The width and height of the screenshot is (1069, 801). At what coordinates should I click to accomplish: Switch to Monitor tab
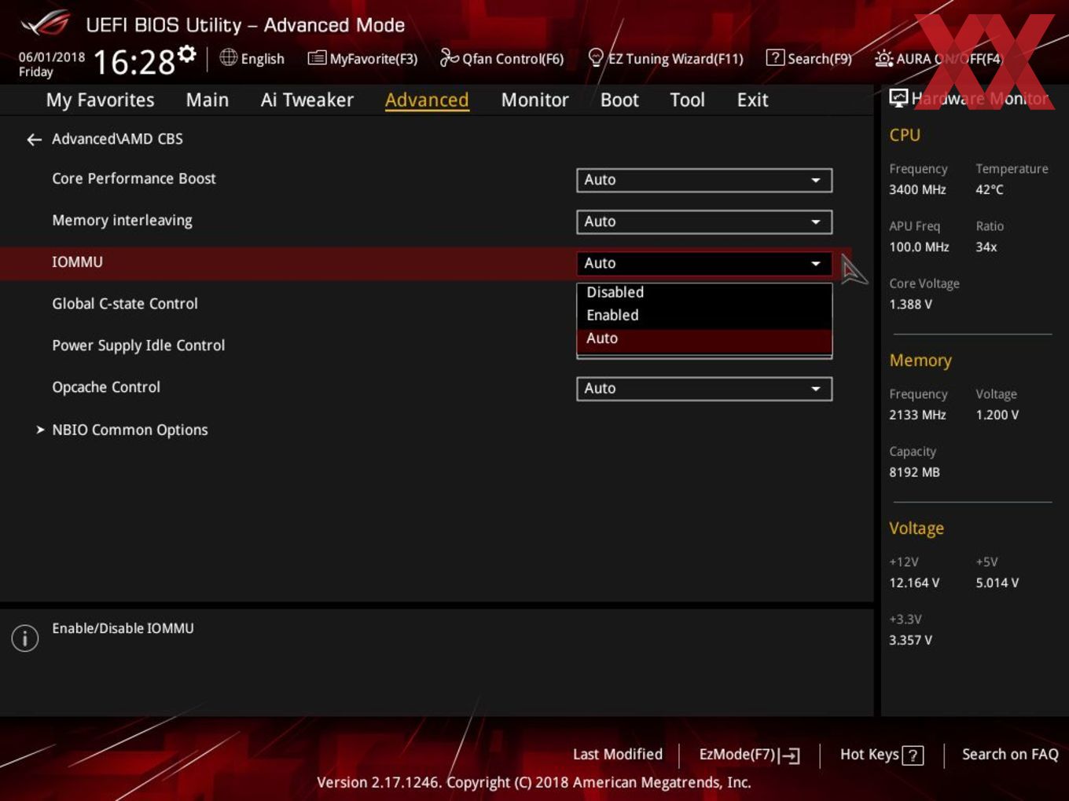pos(534,100)
